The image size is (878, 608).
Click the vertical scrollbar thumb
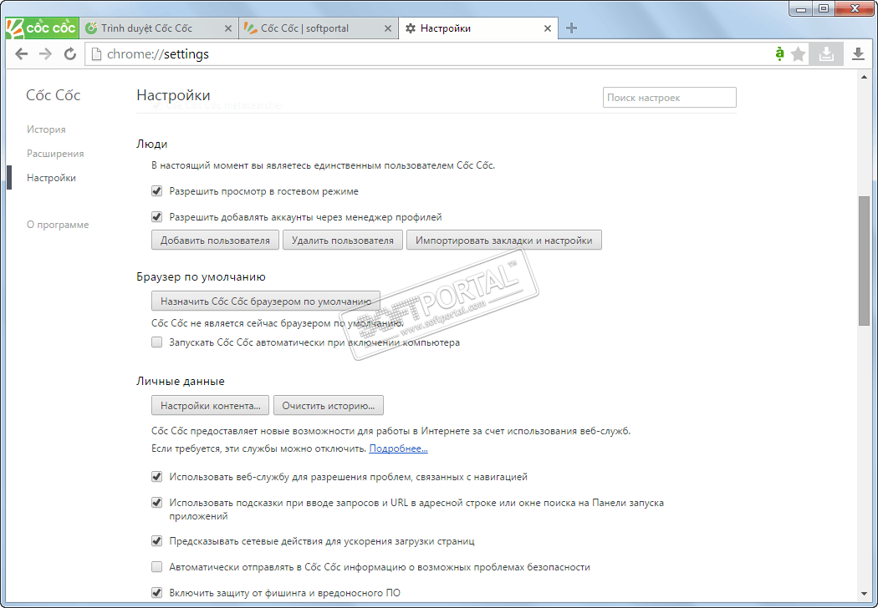[x=864, y=261]
